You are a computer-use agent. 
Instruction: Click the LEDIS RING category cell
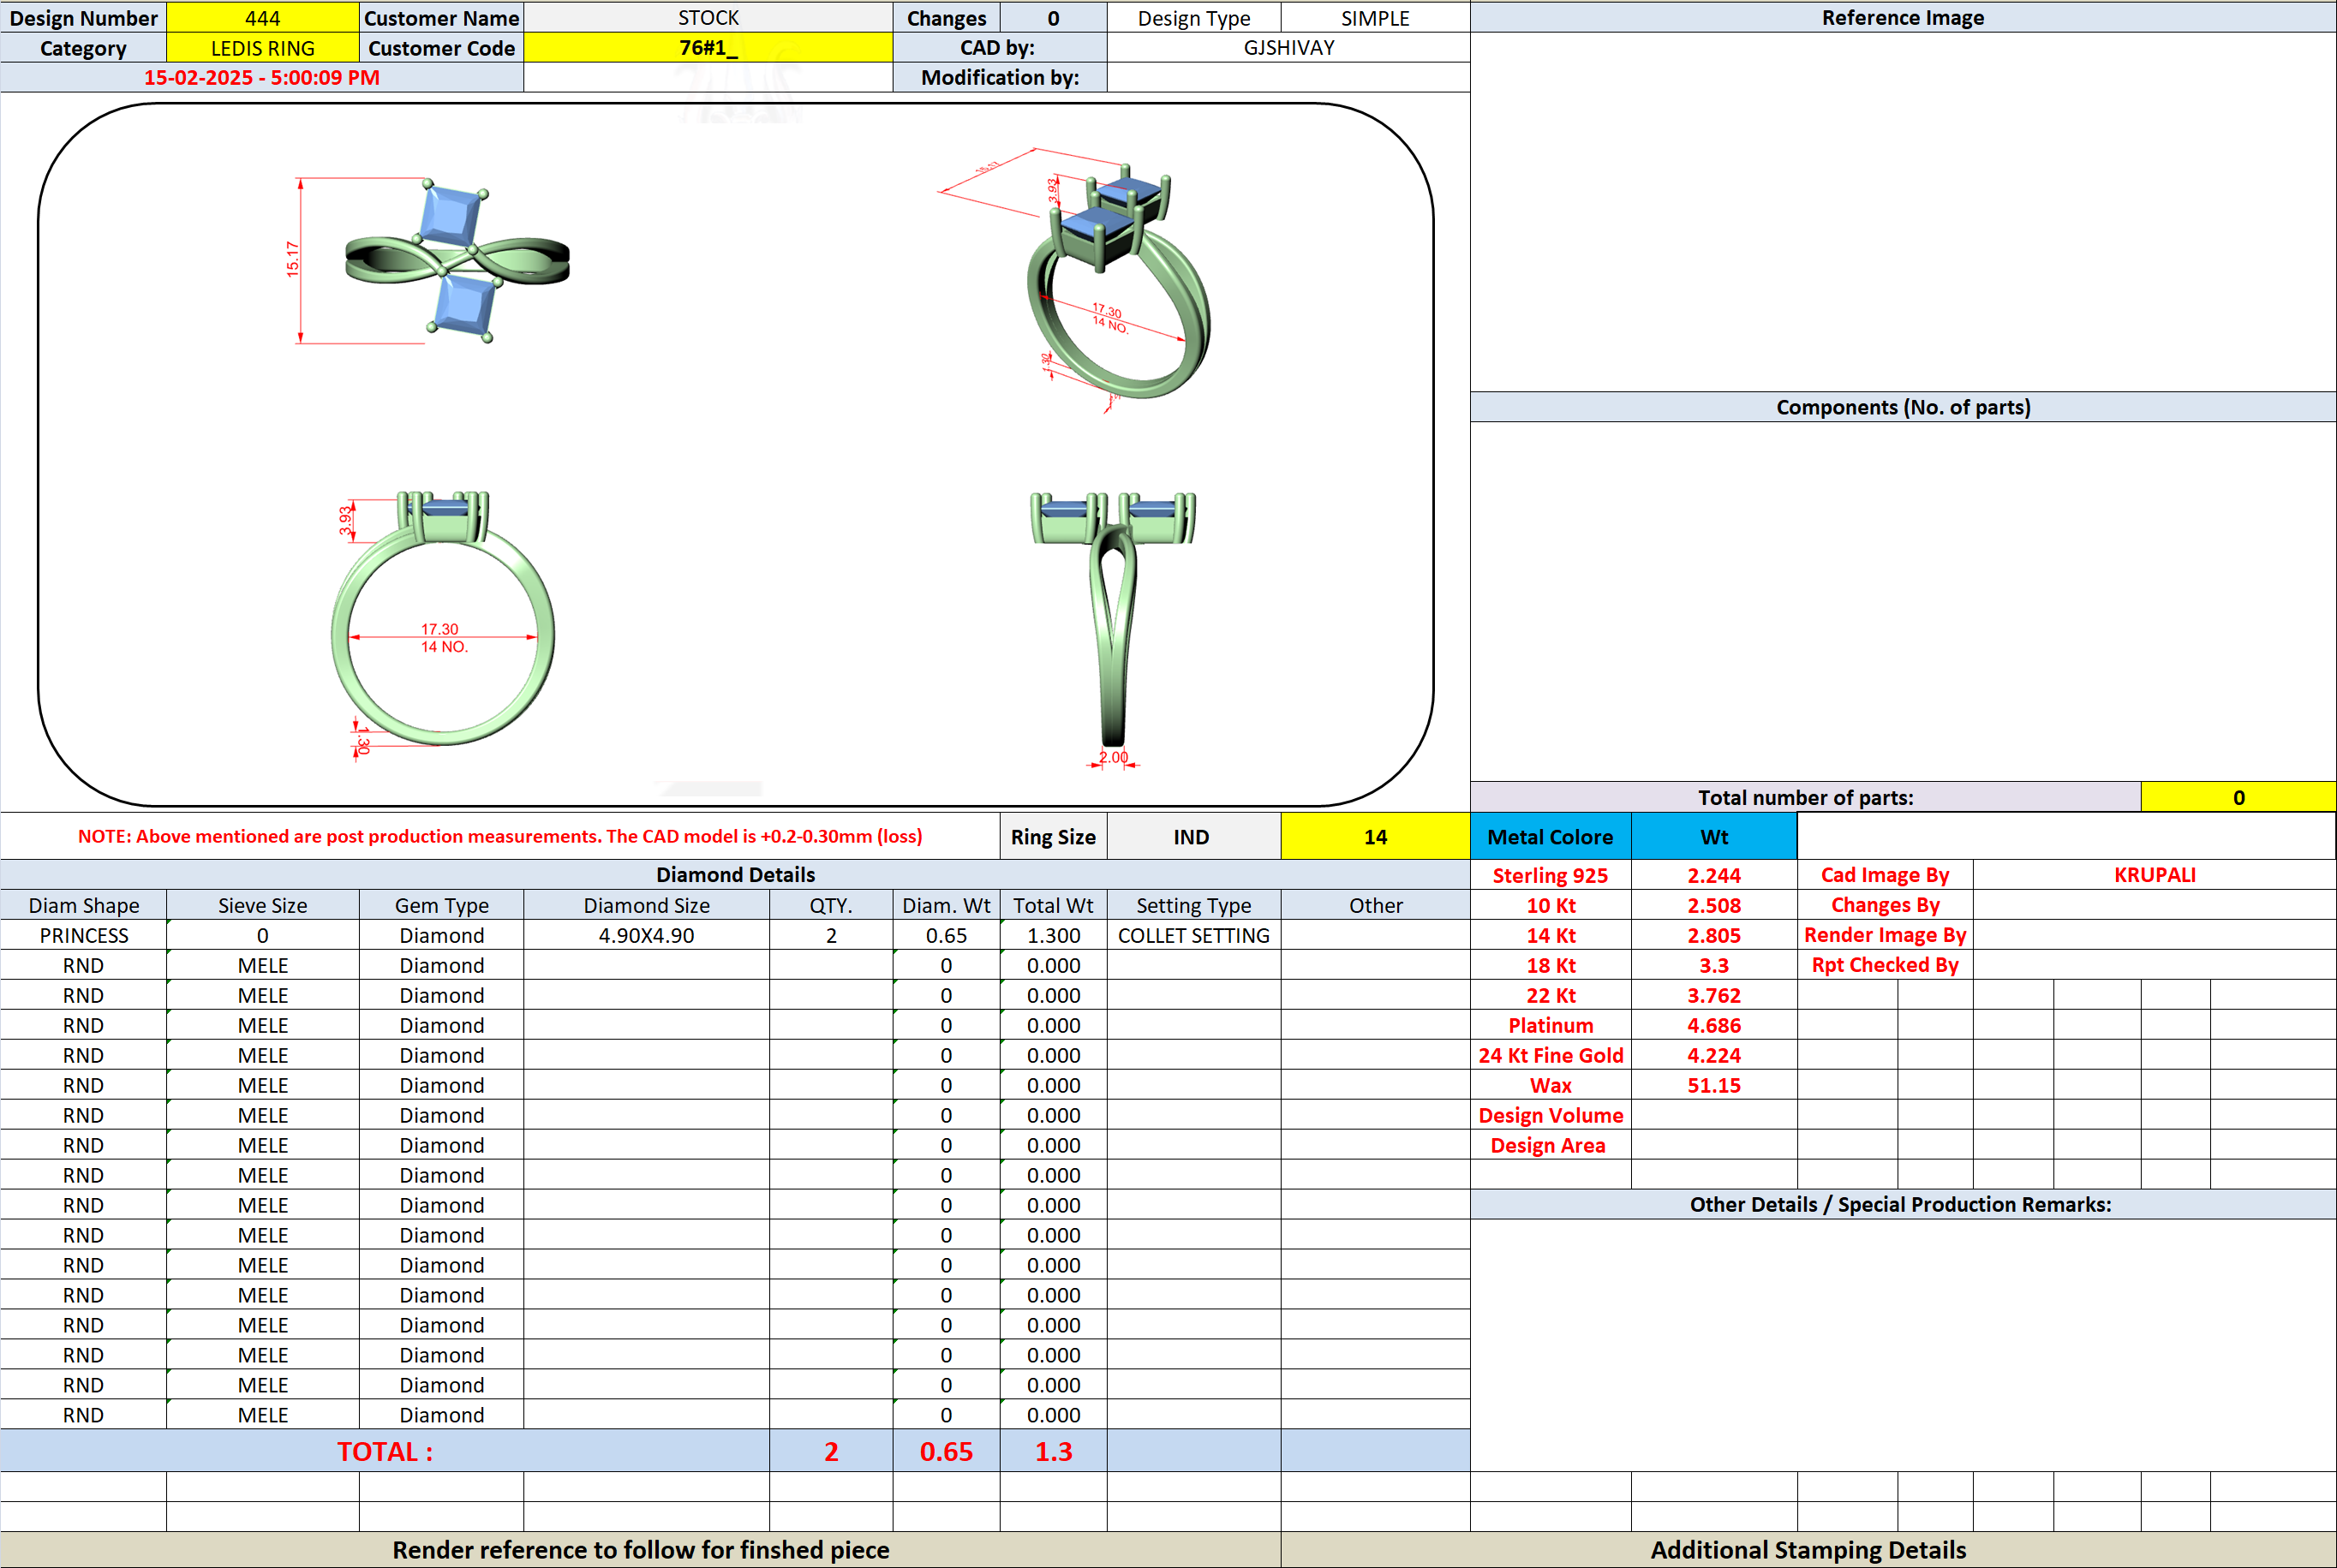pos(262,48)
